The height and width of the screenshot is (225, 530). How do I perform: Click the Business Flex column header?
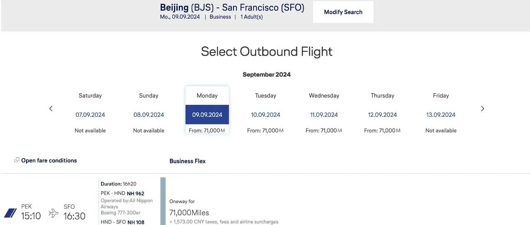tap(188, 161)
